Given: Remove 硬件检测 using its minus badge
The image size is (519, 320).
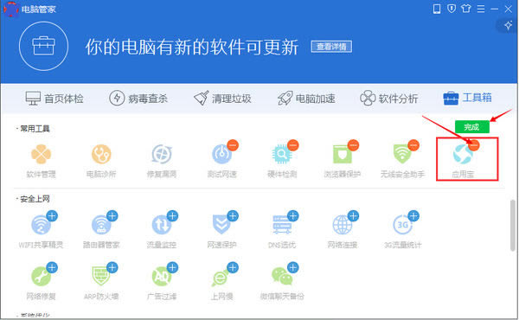Looking at the screenshot, I should click(x=293, y=145).
